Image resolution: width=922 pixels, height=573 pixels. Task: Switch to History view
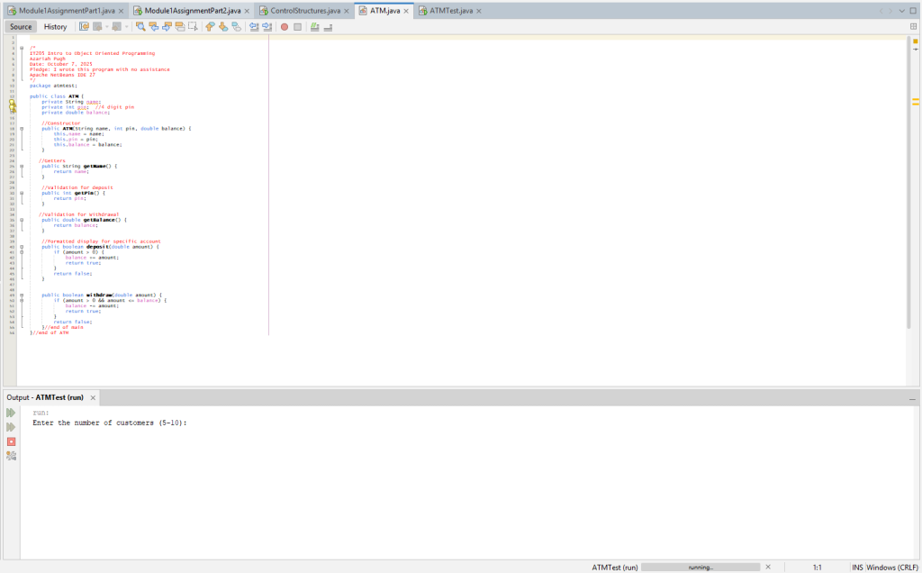click(55, 27)
